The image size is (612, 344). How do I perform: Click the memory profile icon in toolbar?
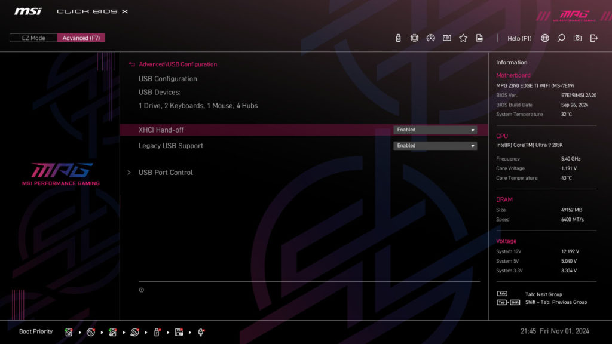[446, 38]
